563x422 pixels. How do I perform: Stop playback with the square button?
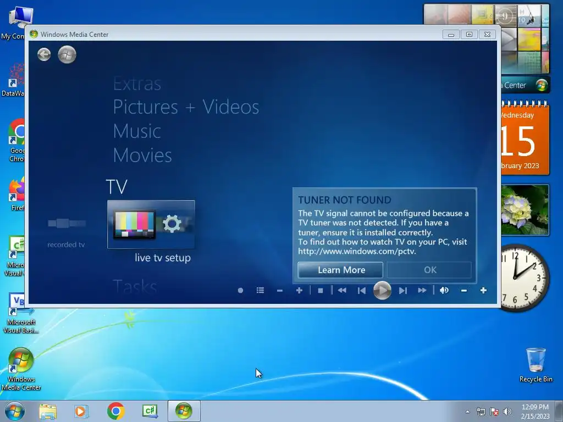click(321, 290)
